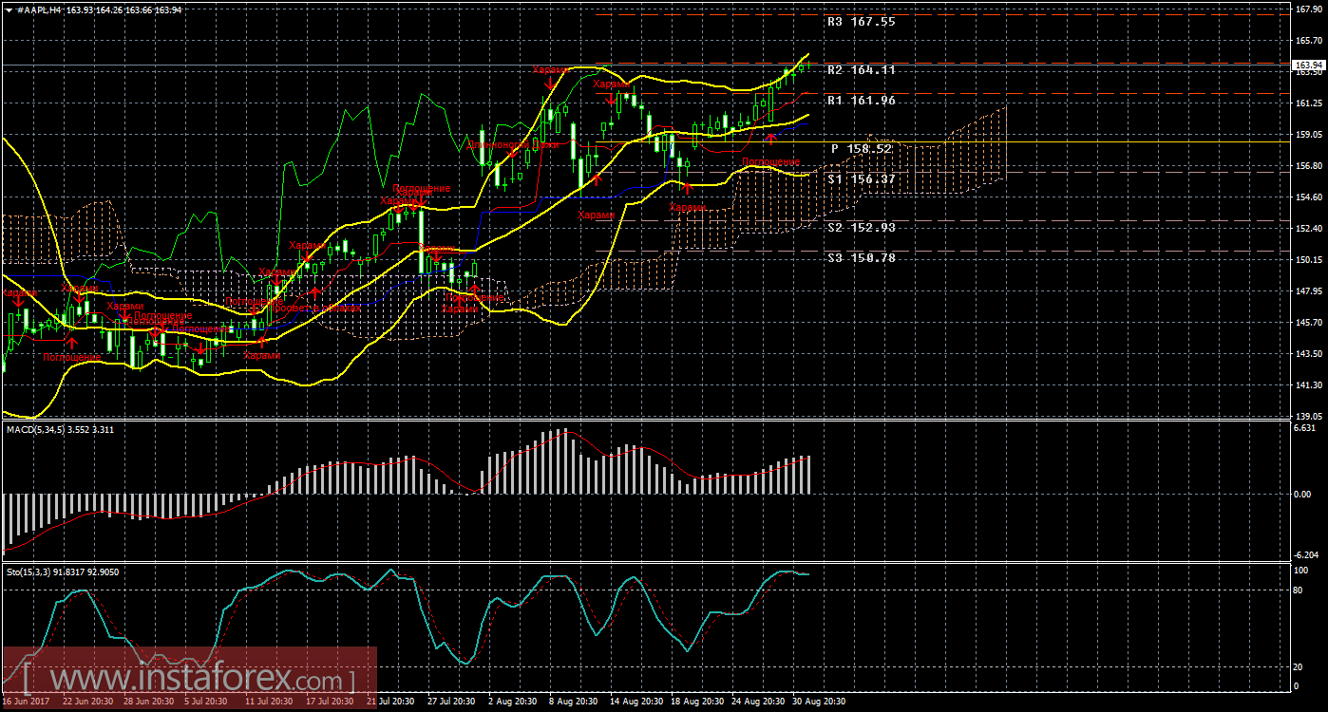Click the current price tag 163.94
This screenshot has height=712, width=1328.
click(1307, 65)
